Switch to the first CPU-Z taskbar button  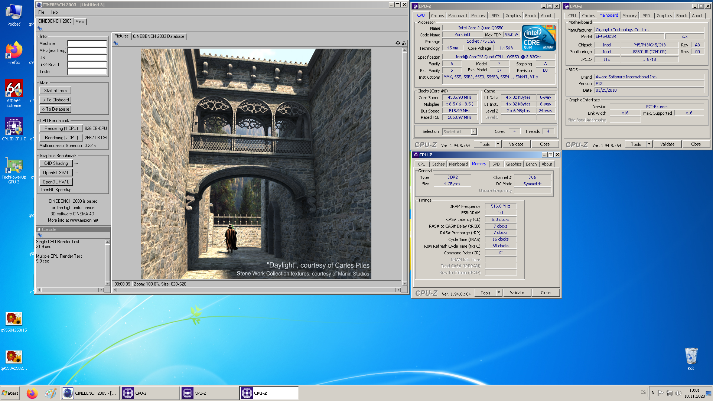click(150, 393)
